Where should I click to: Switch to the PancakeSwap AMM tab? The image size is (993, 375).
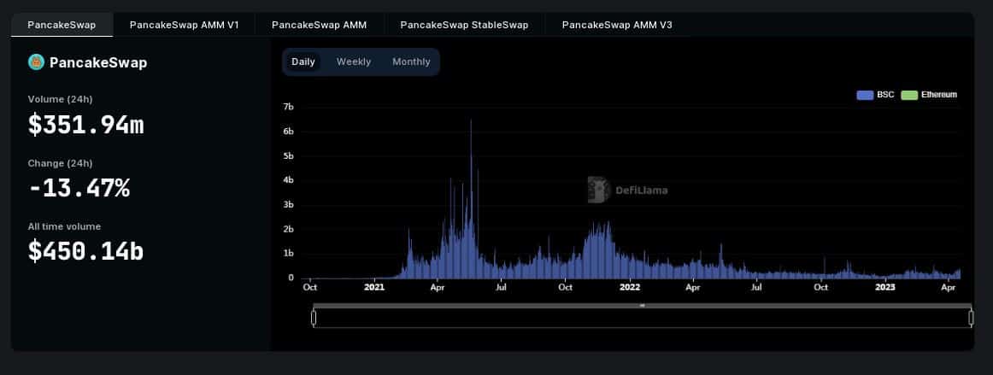(320, 25)
